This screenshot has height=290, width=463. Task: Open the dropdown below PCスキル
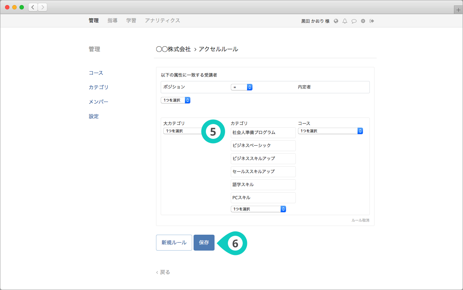point(258,209)
